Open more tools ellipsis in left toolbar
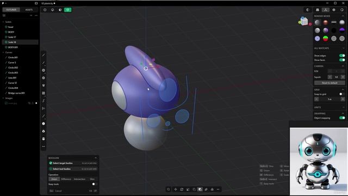Viewport: 348px width, 196px height. (43, 146)
